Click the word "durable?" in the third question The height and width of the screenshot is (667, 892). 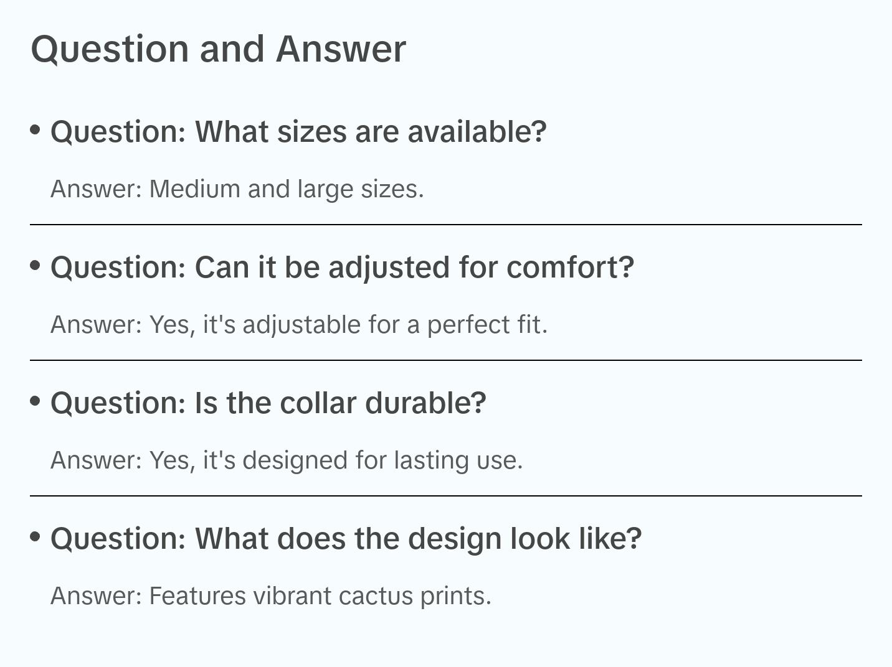pyautogui.click(x=425, y=403)
